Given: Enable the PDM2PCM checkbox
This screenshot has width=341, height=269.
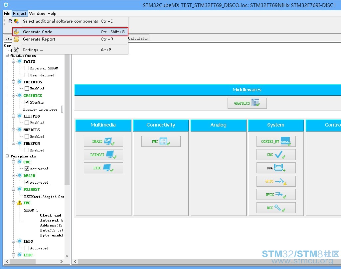Looking at the screenshot, I should pyautogui.click(x=27, y=150).
